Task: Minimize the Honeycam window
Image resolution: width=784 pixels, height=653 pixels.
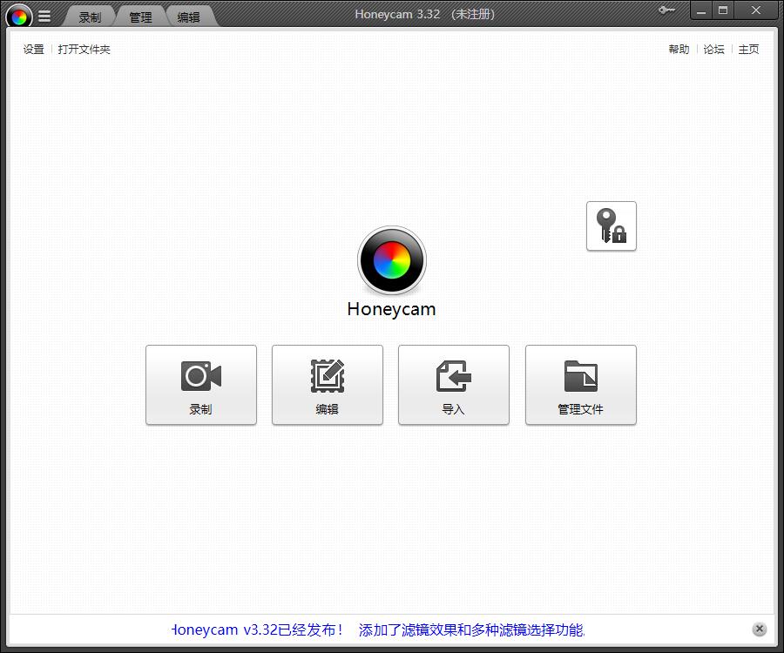Action: 701,10
